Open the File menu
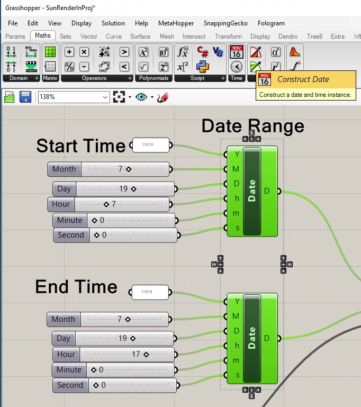 pos(13,23)
